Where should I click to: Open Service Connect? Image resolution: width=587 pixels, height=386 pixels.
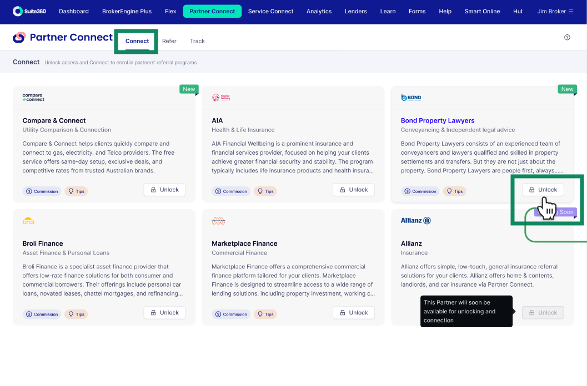(270, 11)
